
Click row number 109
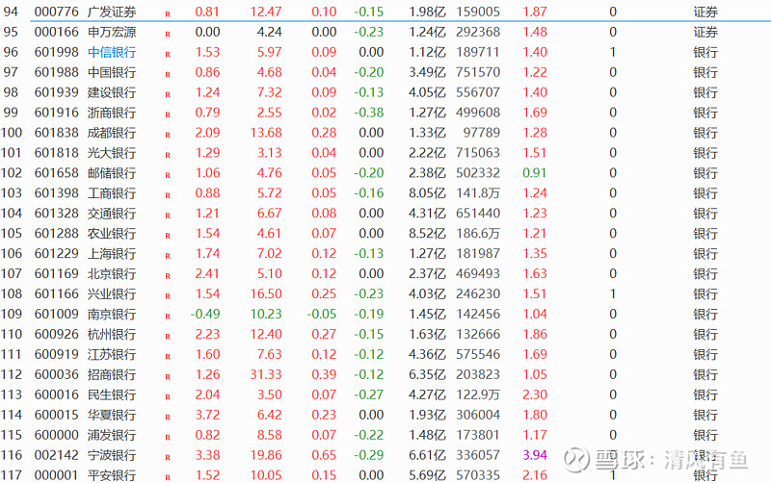(x=12, y=314)
